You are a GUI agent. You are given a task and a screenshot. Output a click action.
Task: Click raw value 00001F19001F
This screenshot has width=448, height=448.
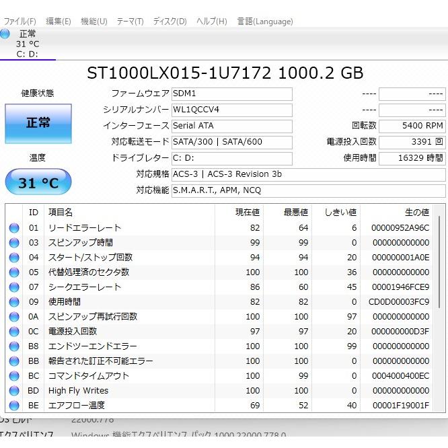[x=401, y=406]
